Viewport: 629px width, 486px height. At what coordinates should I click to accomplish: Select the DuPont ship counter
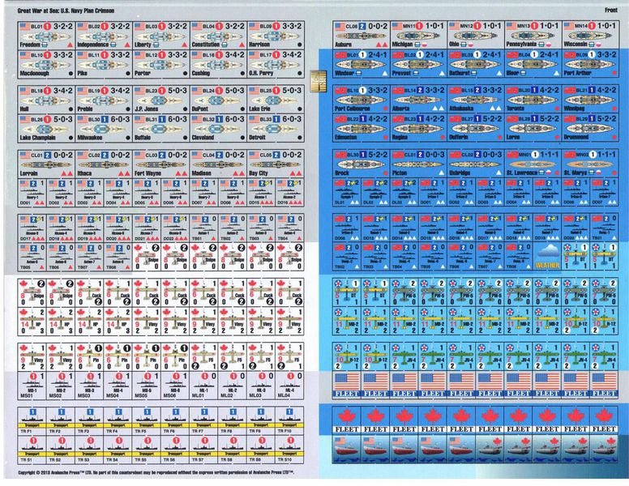218,100
